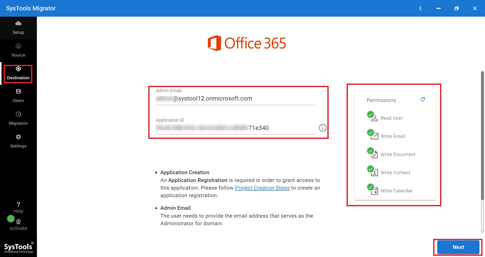485x257 pixels.
Task: Minimize the SysTools Migrator window
Action: pos(439,8)
